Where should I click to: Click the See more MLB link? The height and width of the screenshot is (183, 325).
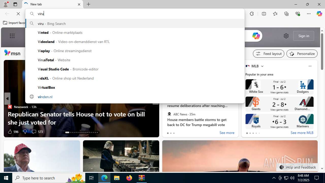(302, 133)
